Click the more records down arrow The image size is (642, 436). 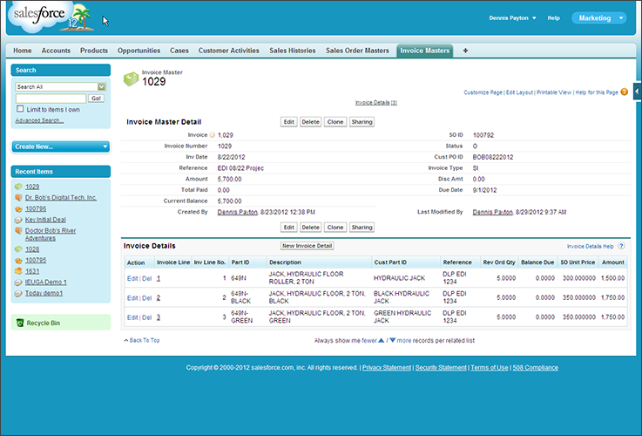(392, 340)
